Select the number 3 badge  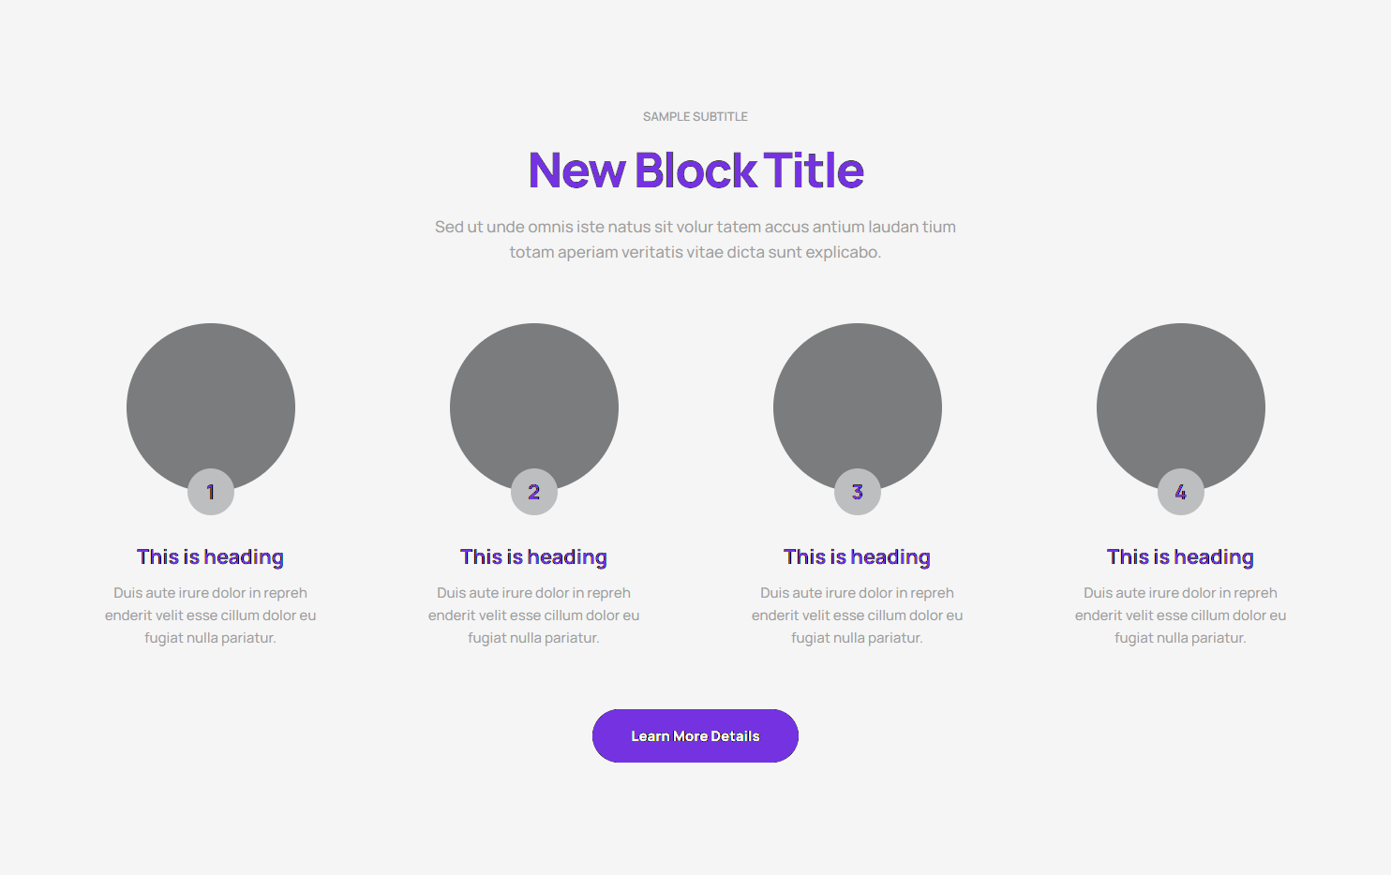click(x=858, y=492)
